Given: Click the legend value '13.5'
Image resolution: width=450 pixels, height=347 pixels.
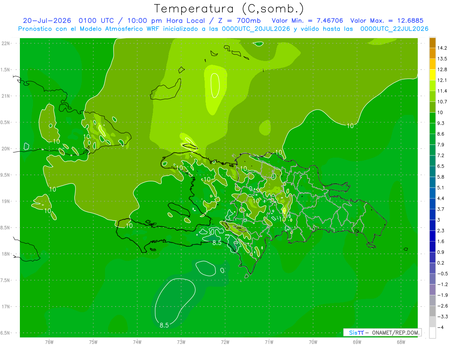Looking at the screenshot, I should pyautogui.click(x=442, y=59).
